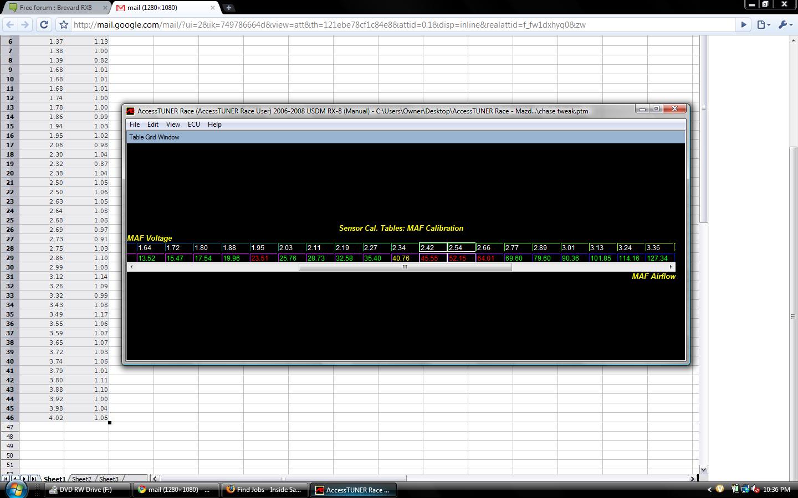
Task: Open a new tab with the plus button
Action: 228,8
